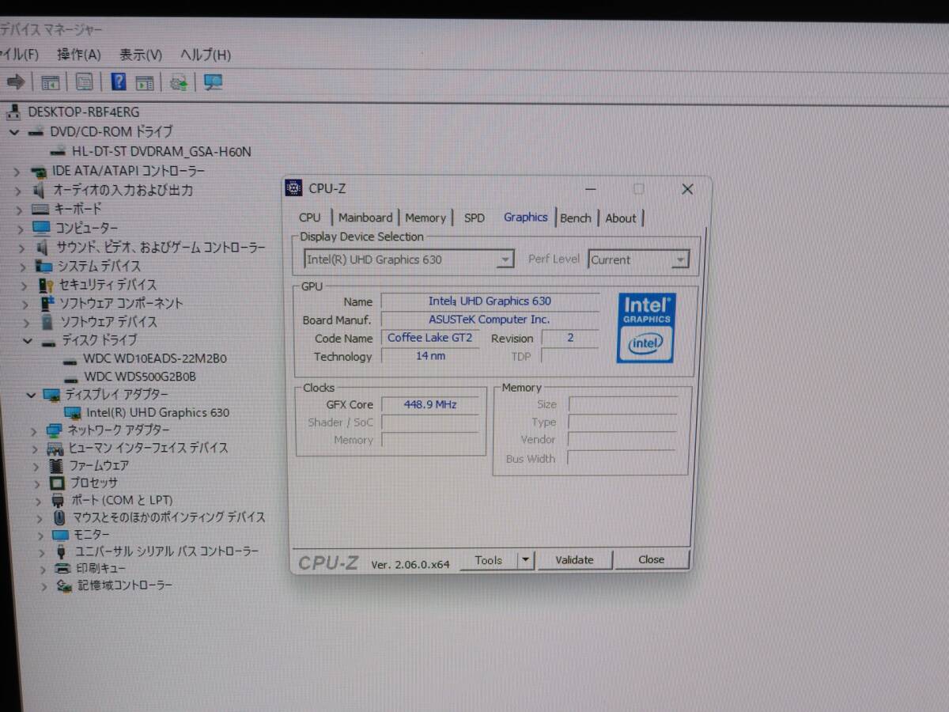Click the Technology 14 nm value
Screen dimensions: 949x712
(x=430, y=356)
